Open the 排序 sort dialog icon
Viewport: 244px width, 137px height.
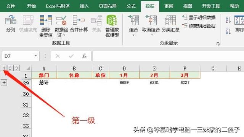click(239, 20)
